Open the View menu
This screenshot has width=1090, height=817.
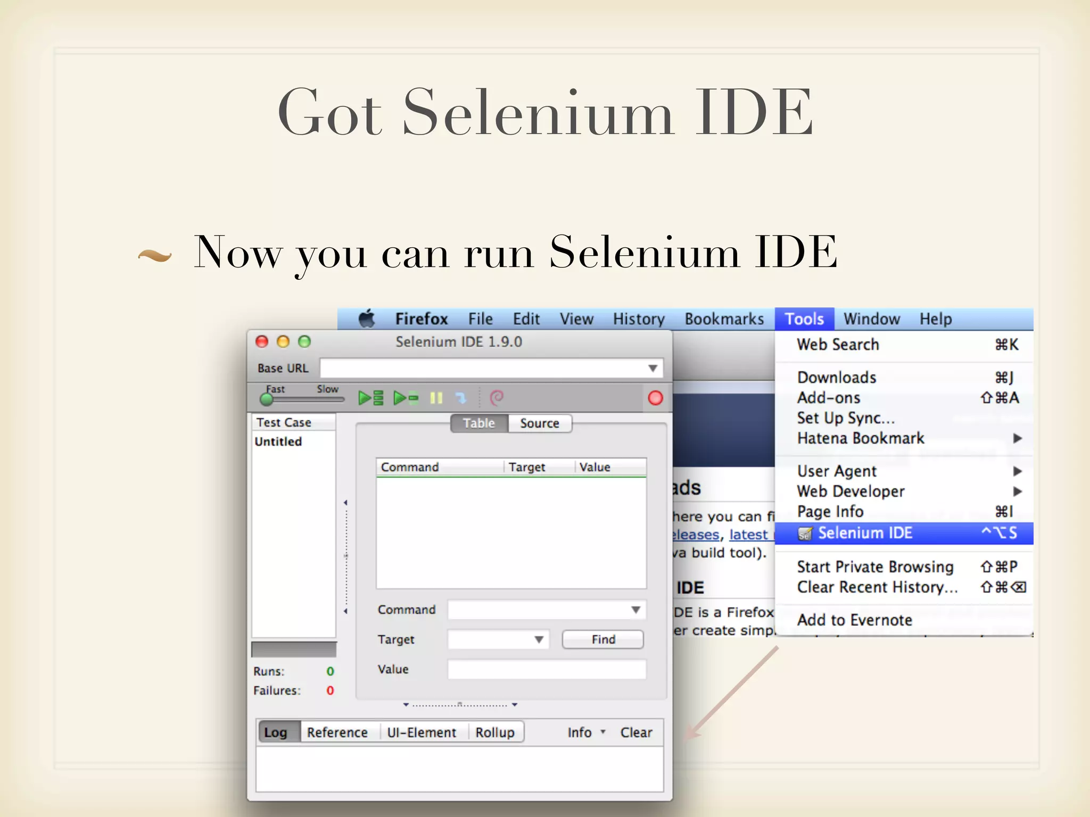pyautogui.click(x=576, y=319)
